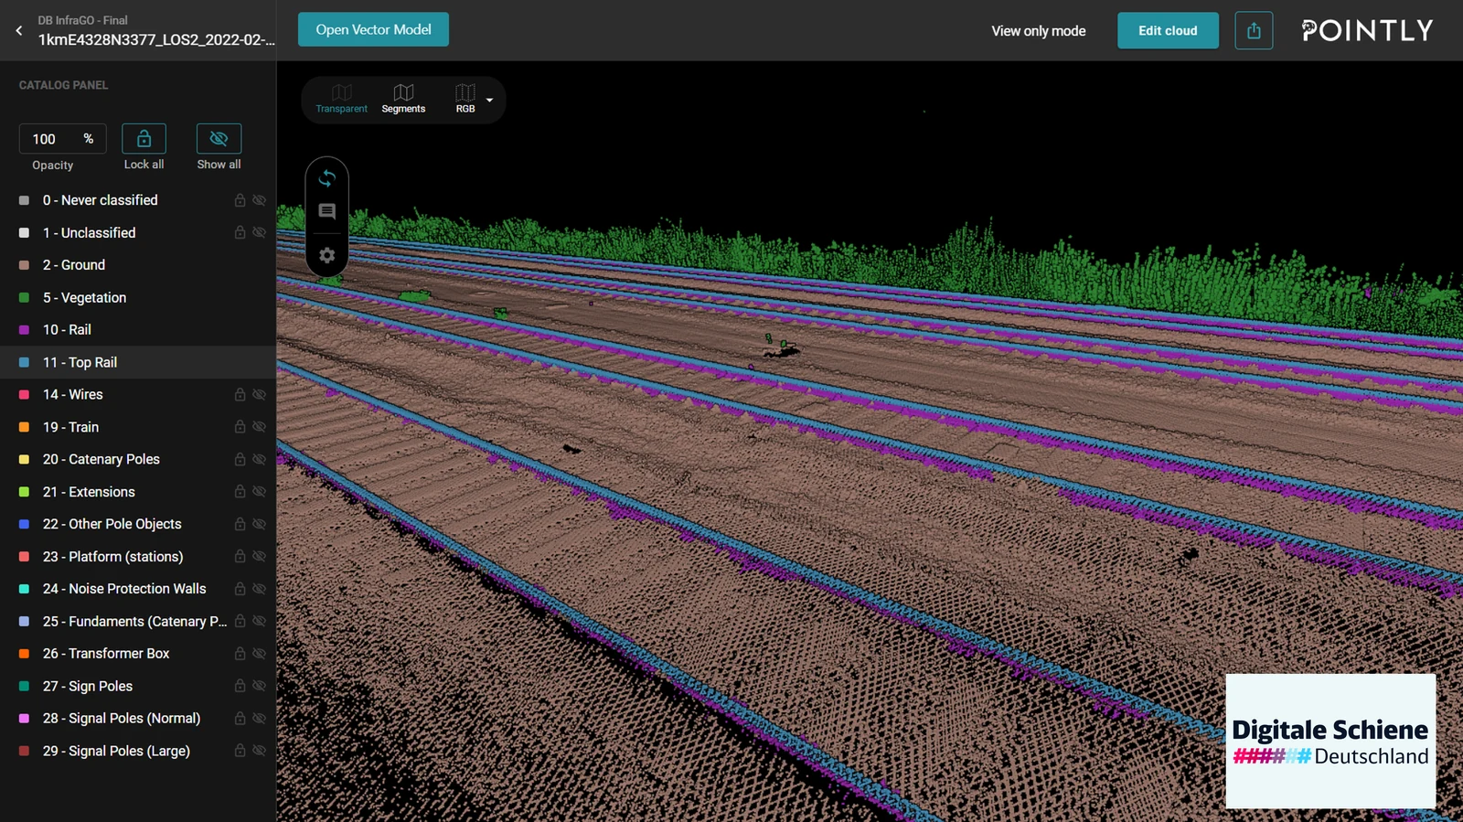The width and height of the screenshot is (1463, 822).
Task: Click the Digitale Schiene Deutschland logo
Action: pyautogui.click(x=1330, y=741)
